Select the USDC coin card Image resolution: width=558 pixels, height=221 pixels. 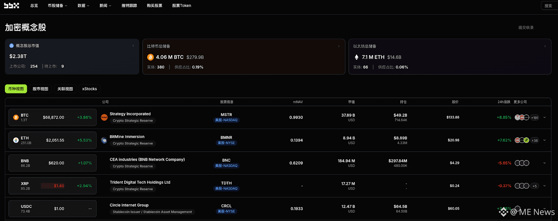click(x=53, y=208)
